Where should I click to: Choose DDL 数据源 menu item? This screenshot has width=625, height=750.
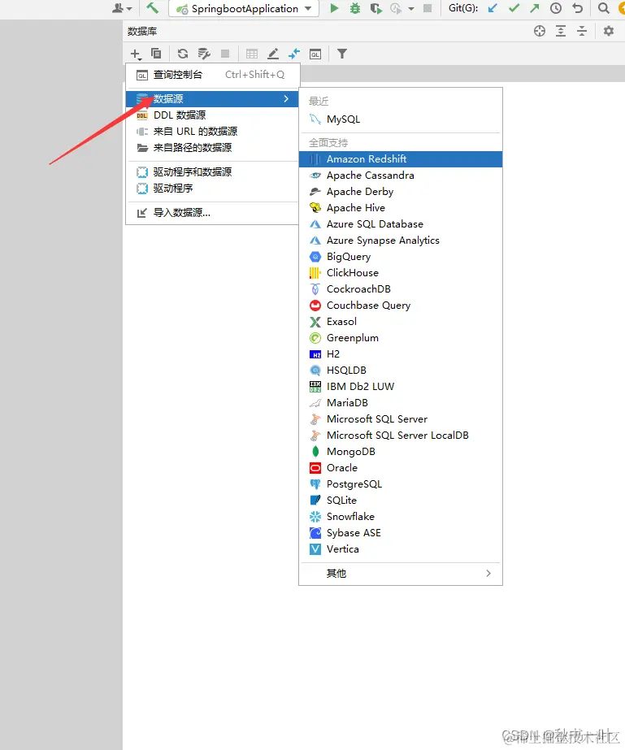click(x=212, y=115)
